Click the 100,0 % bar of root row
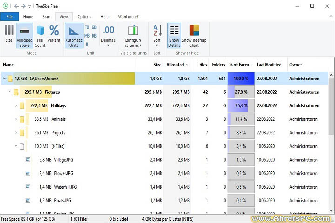Image resolution: width=335 pixels, height=223 pixels. click(241, 79)
